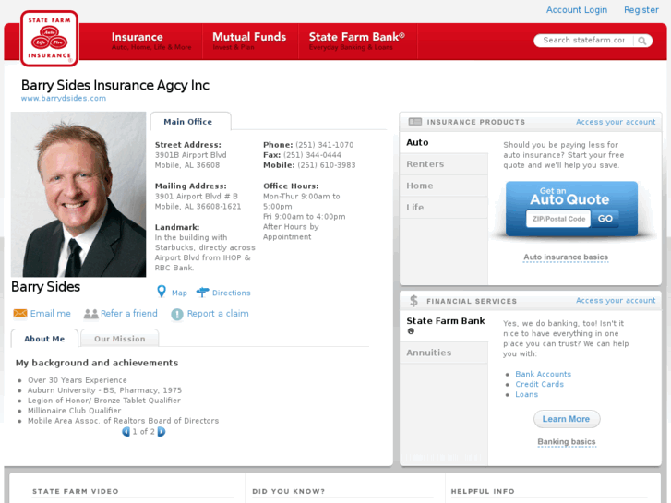Image resolution: width=671 pixels, height=503 pixels.
Task: Go to previous background page arrow
Action: coord(126,432)
